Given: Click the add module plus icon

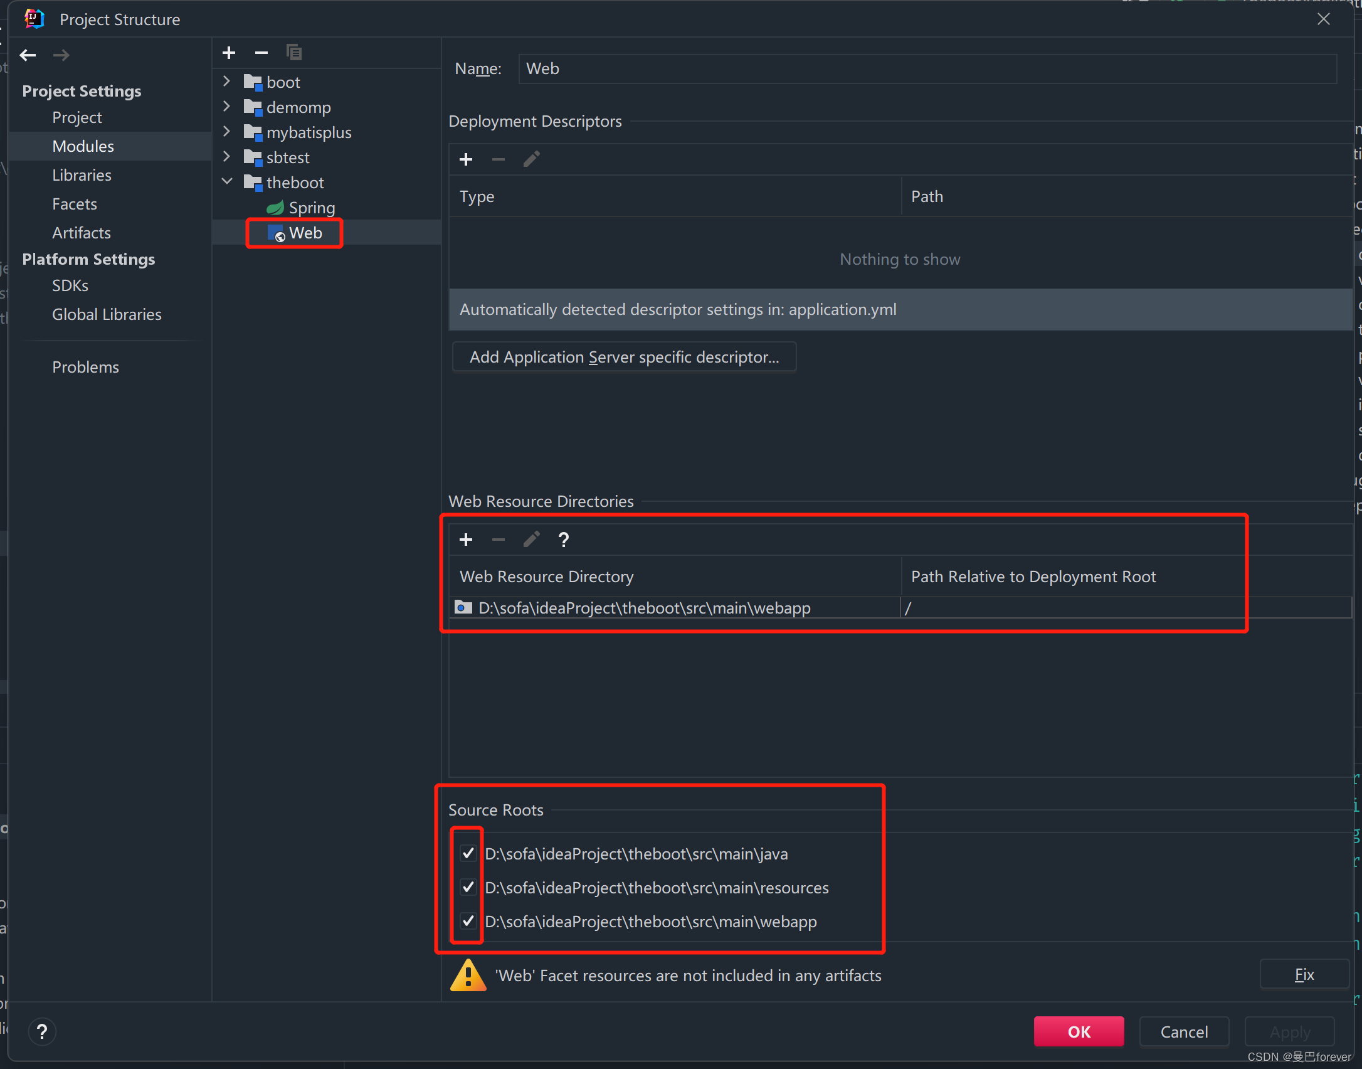Looking at the screenshot, I should pos(229,53).
